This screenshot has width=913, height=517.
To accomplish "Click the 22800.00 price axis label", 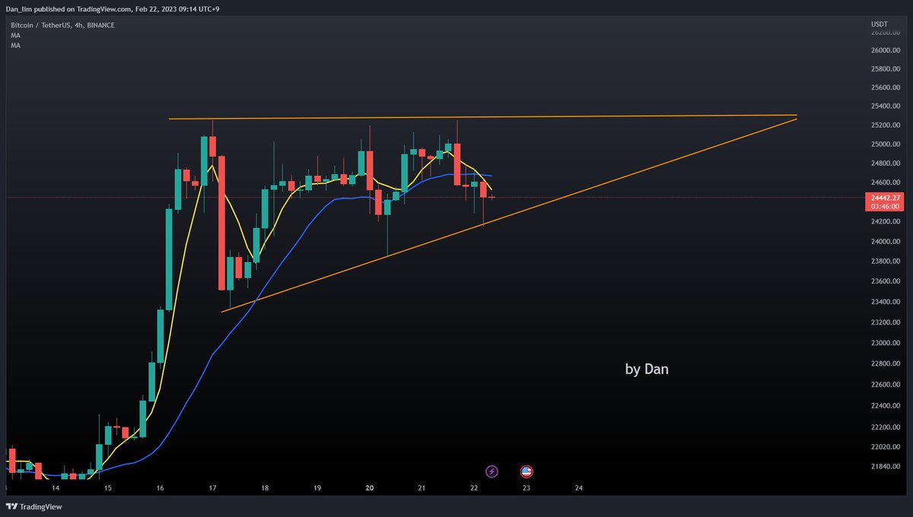I will [x=885, y=364].
